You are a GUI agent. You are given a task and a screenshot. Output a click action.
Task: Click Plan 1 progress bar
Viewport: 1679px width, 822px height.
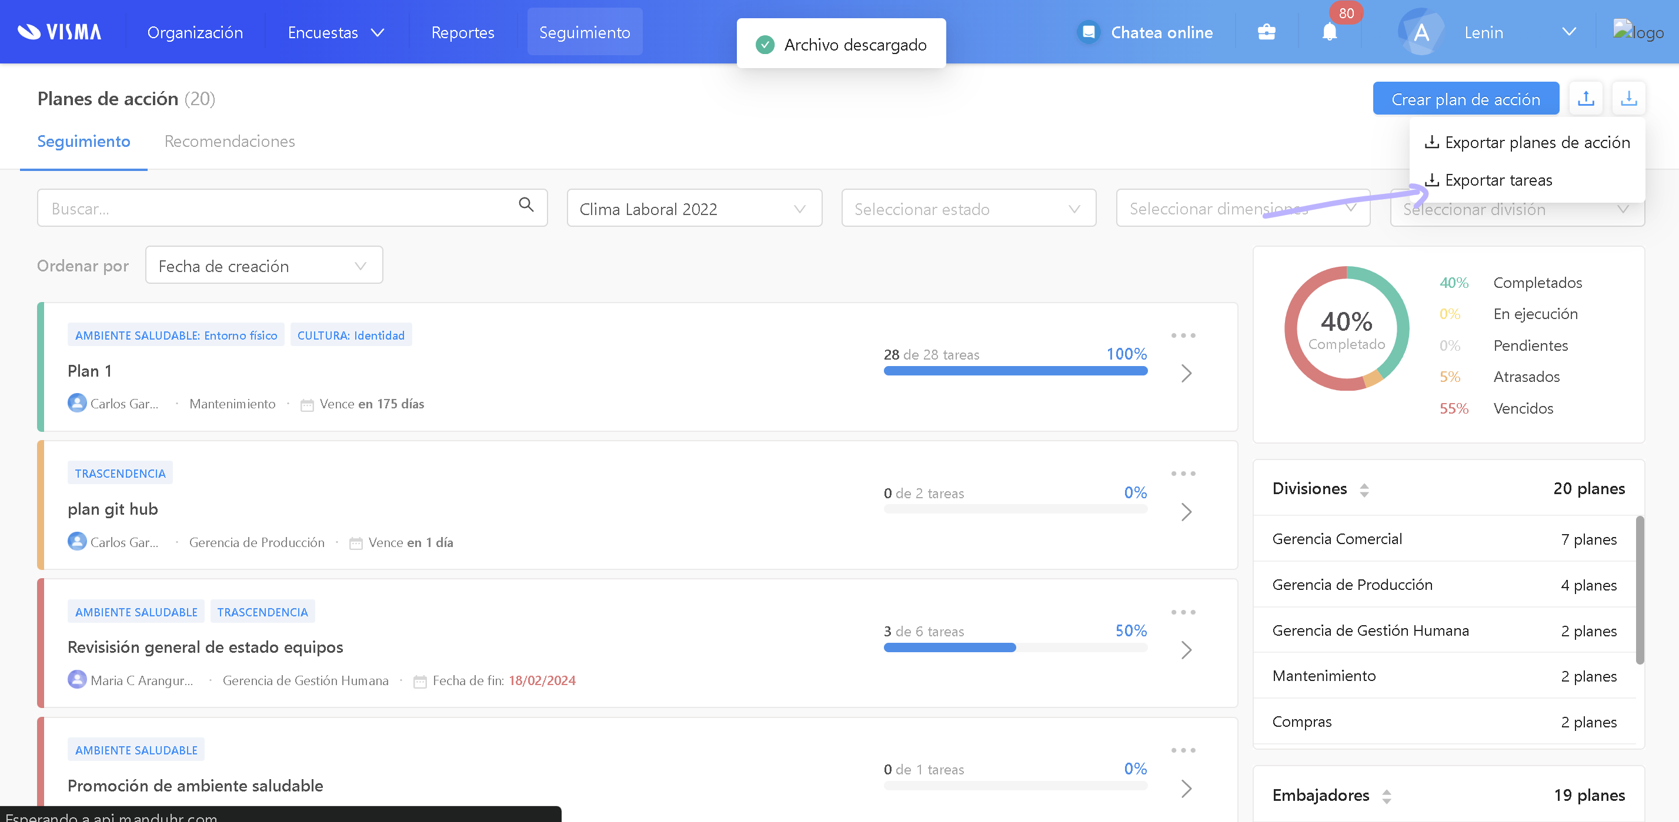pyautogui.click(x=1015, y=371)
